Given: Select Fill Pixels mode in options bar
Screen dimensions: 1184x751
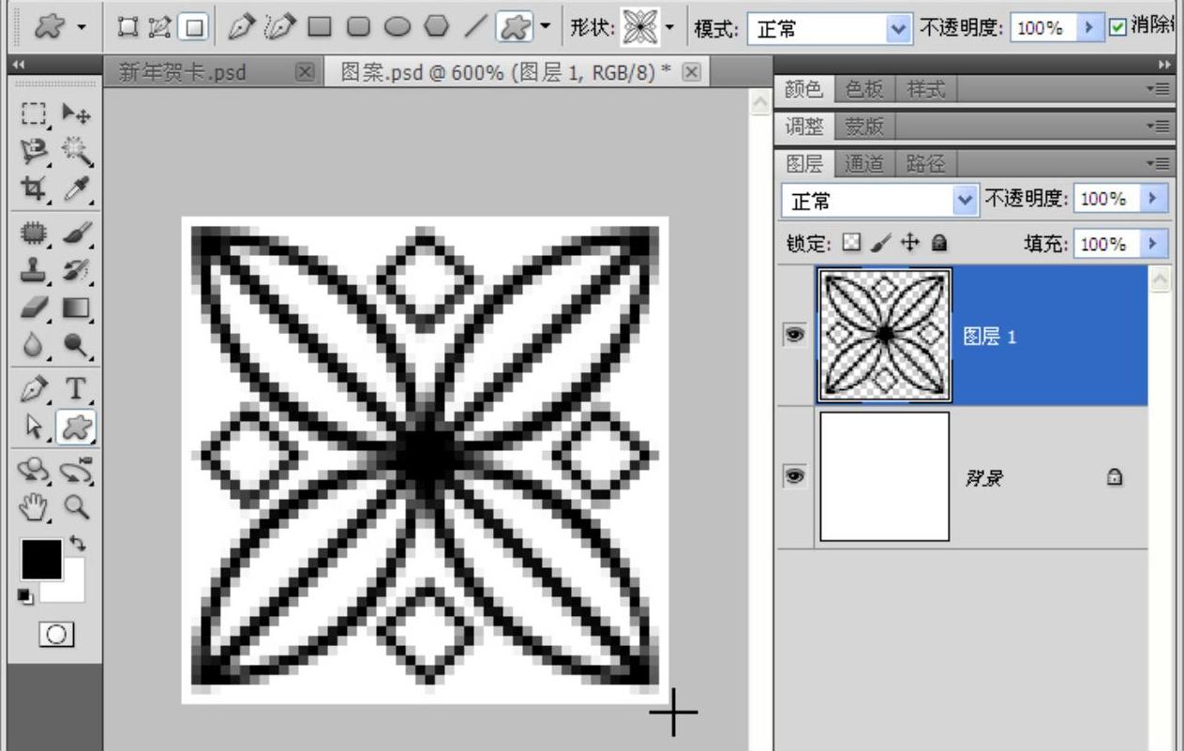Looking at the screenshot, I should 192,28.
